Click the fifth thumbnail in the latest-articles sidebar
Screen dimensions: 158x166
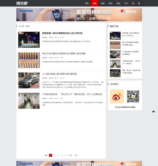click(115, 73)
